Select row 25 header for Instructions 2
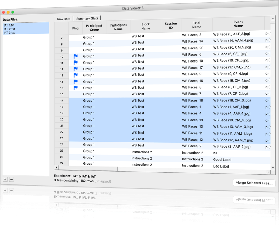This screenshot has width=279, height=229. tap(62, 151)
